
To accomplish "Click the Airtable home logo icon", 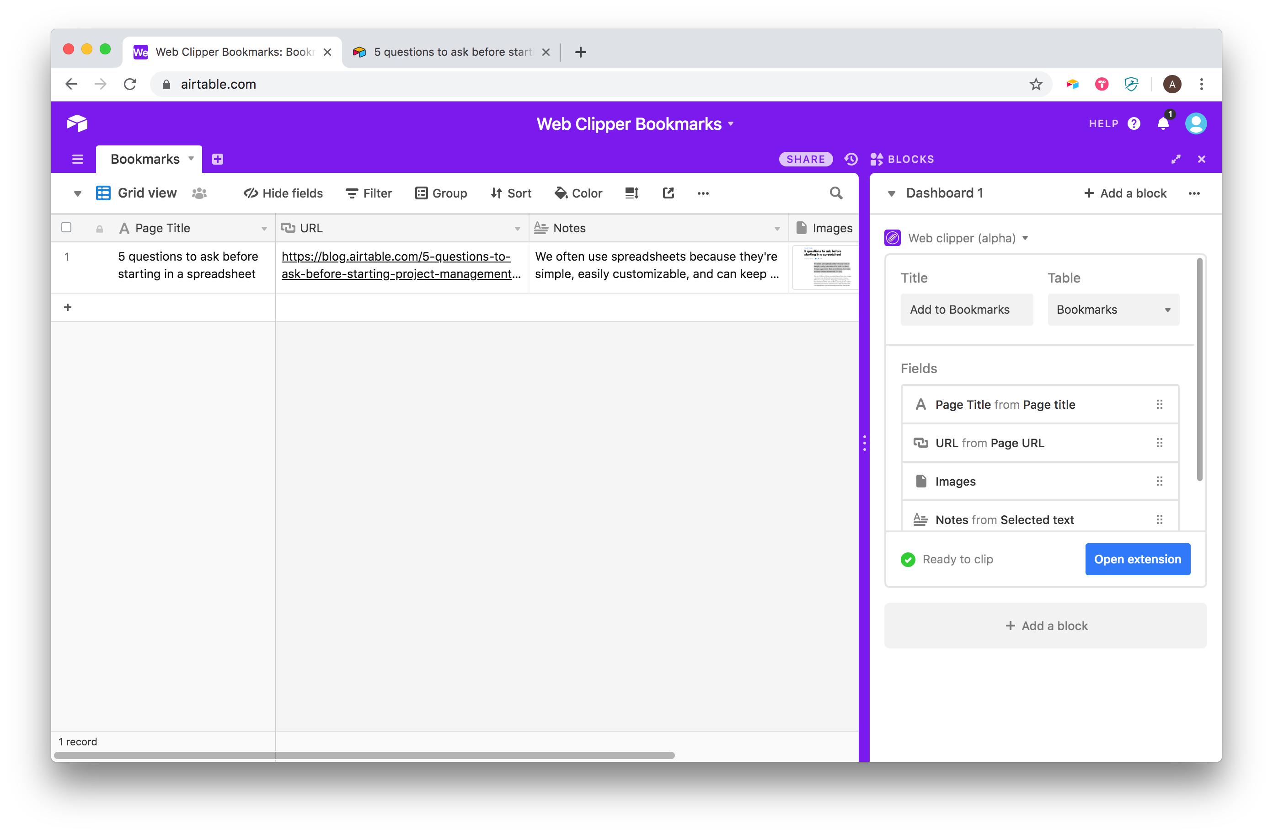I will point(77,123).
